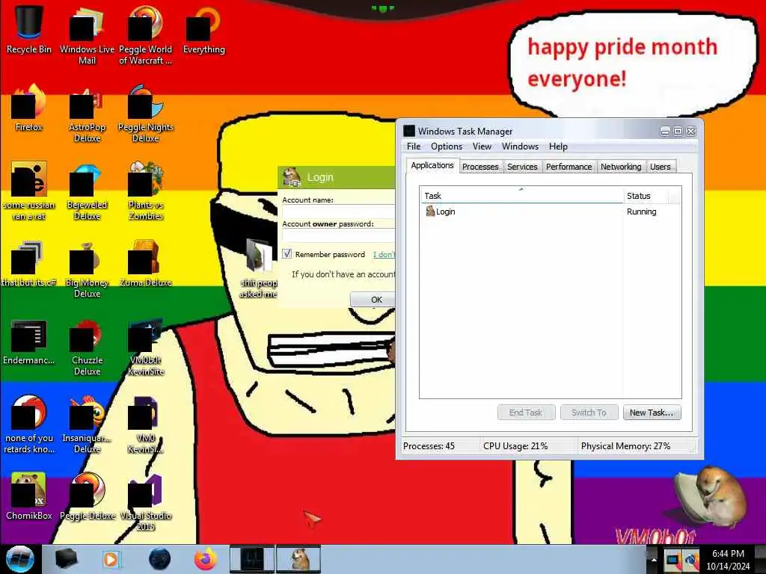The image size is (766, 574).
Task: Select the Everything desktop icon
Action: [x=203, y=29]
